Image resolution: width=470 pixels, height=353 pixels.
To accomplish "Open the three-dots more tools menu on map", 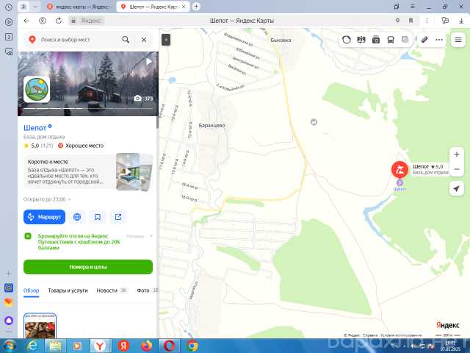I will tap(439, 40).
